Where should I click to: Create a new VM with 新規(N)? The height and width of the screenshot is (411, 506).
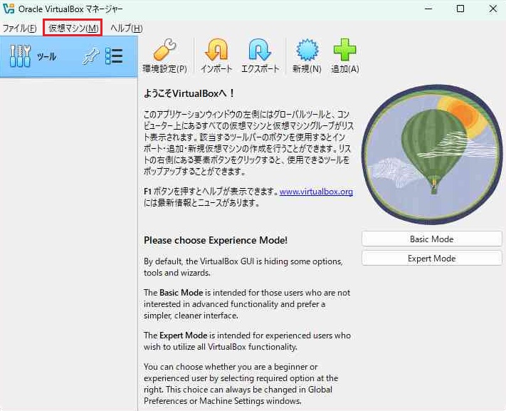(x=307, y=56)
